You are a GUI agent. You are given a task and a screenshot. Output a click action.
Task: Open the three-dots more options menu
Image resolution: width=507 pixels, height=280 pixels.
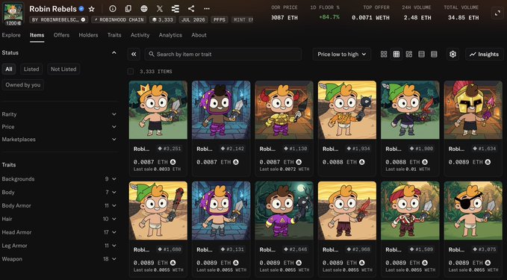click(x=207, y=9)
